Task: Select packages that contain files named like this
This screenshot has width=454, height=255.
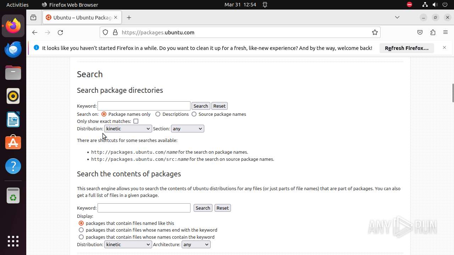Action: 81,223
